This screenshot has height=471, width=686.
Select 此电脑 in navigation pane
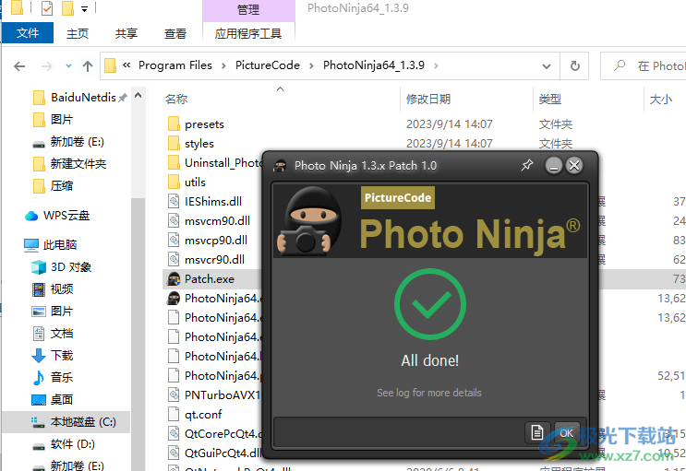pyautogui.click(x=59, y=244)
